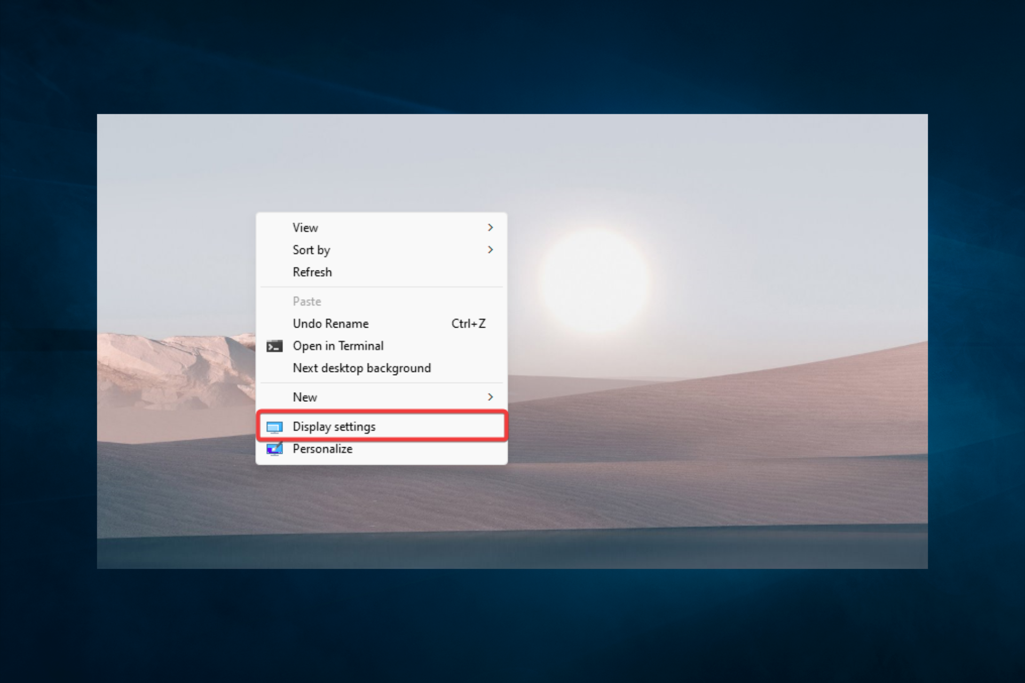The image size is (1025, 683).
Task: Click the Open in Terminal icon
Action: point(274,346)
